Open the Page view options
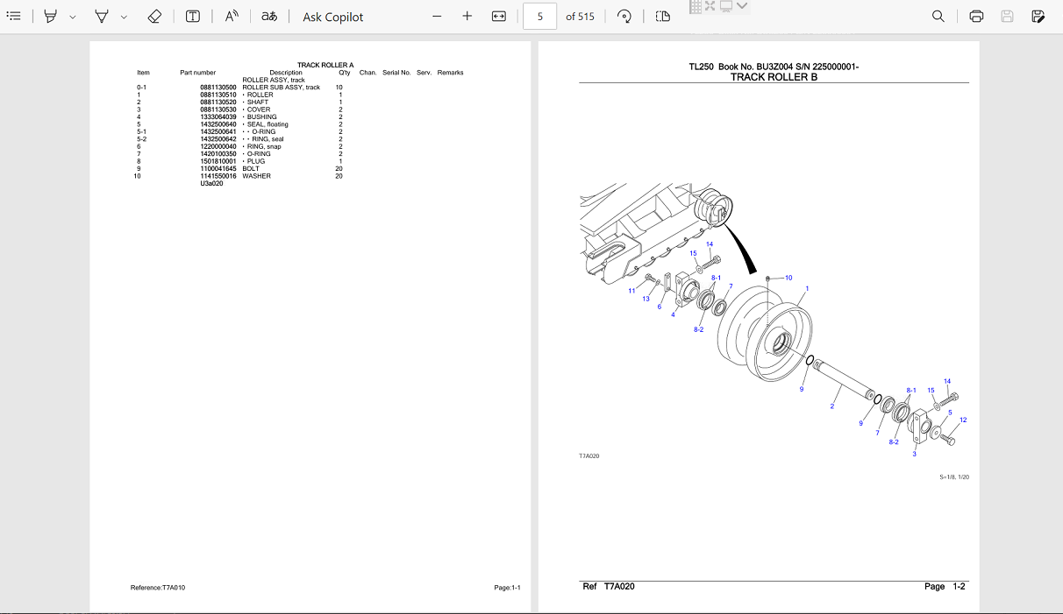Viewport: 1063px width, 614px height. [663, 16]
